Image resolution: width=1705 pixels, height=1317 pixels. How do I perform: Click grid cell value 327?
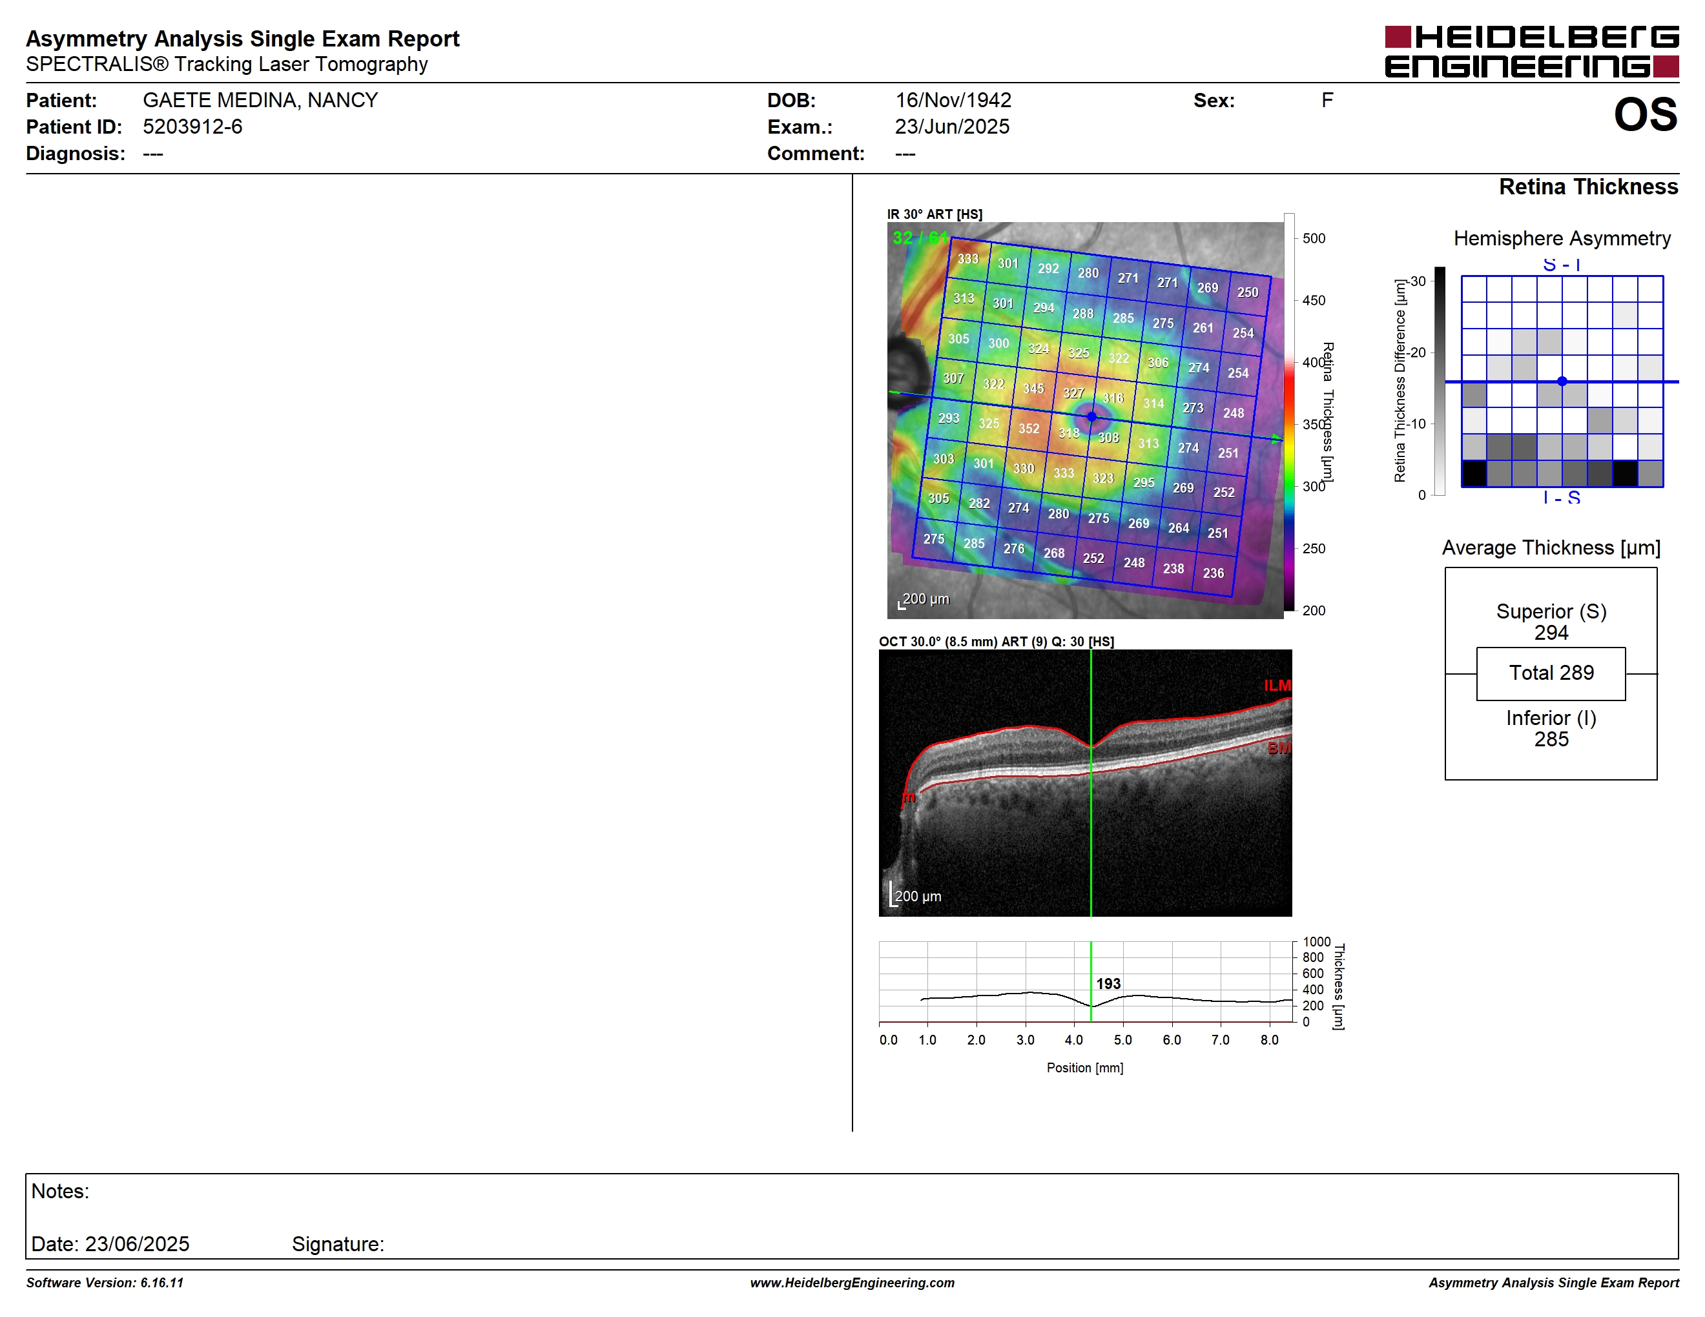(x=1073, y=393)
